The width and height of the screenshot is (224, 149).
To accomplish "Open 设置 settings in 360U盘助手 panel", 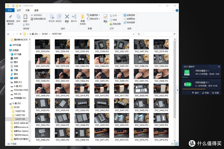I will pos(215,93).
